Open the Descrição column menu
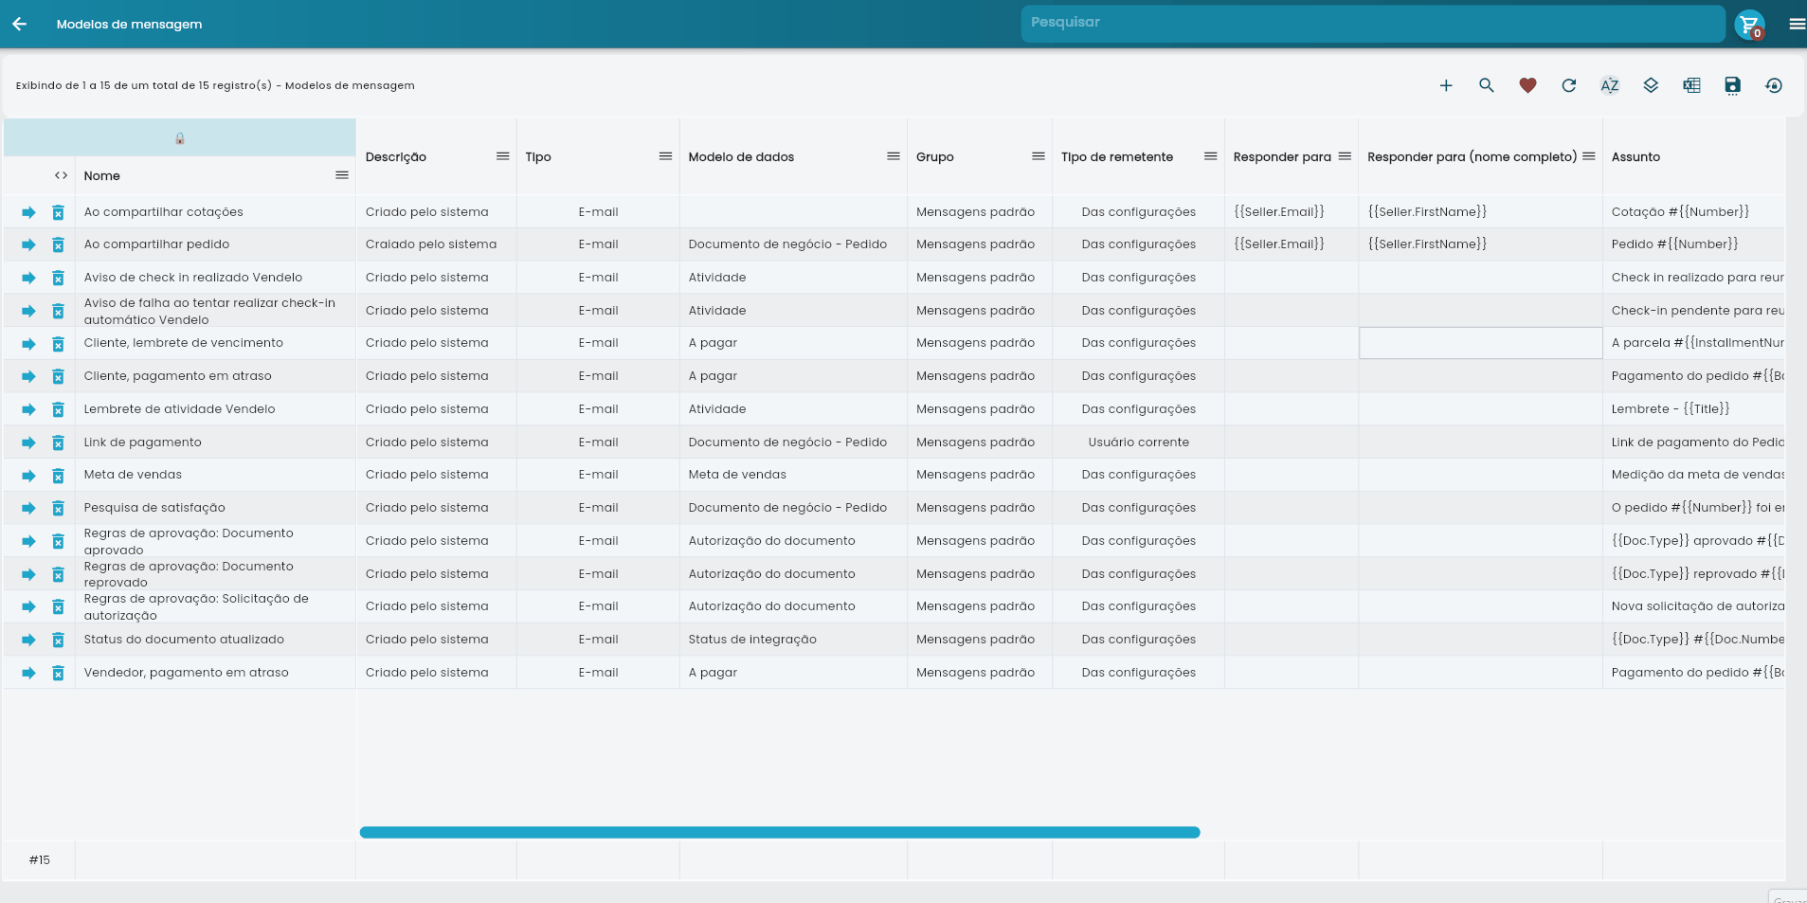The width and height of the screenshot is (1807, 903). click(x=502, y=156)
